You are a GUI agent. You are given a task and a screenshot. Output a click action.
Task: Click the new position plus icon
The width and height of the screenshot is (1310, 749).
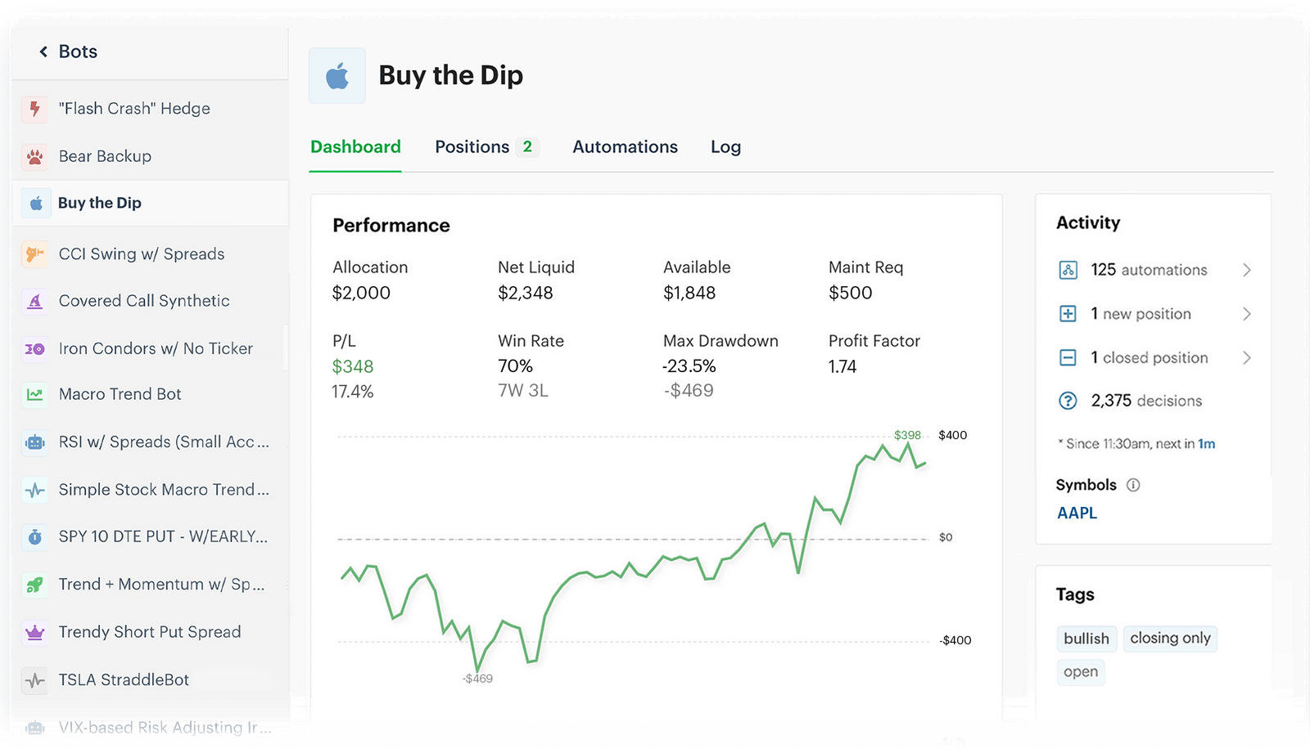tap(1068, 313)
